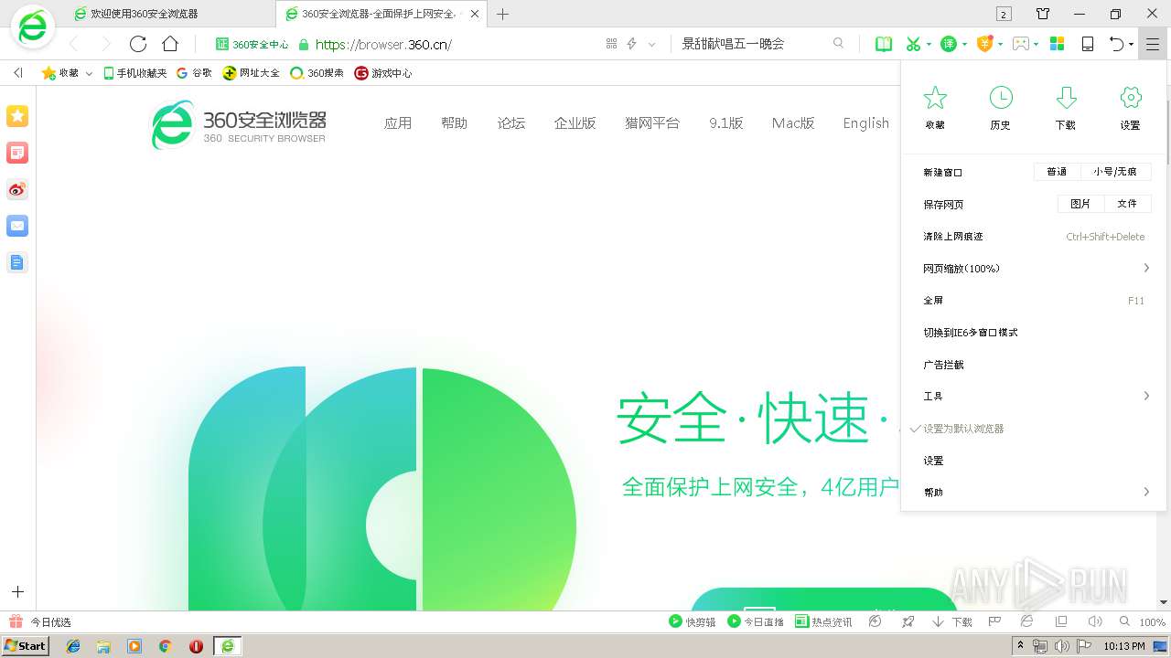The image size is (1171, 658).
Task: Open 论坛 link on page navigation
Action: [511, 123]
